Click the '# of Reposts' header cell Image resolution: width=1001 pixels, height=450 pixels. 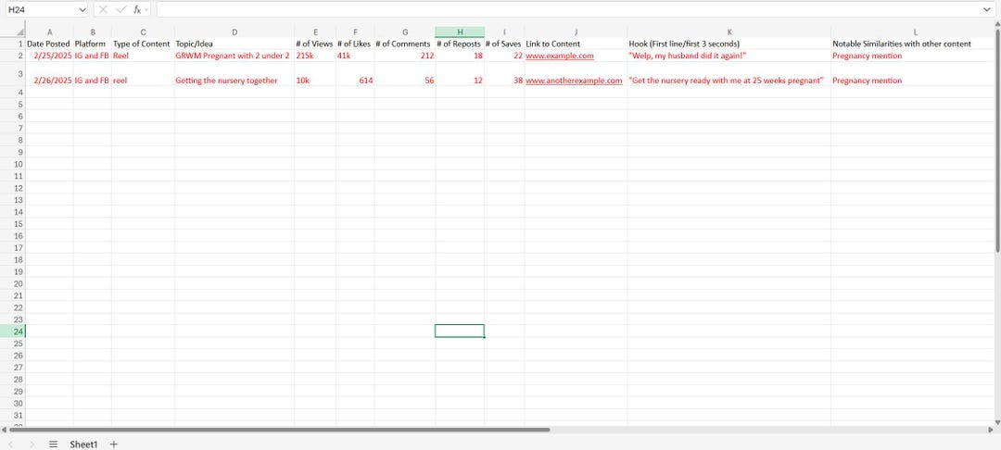460,44
